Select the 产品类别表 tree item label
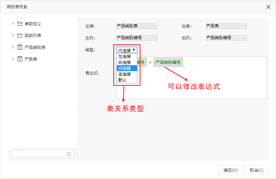The height and width of the screenshot is (179, 276). click(x=35, y=48)
